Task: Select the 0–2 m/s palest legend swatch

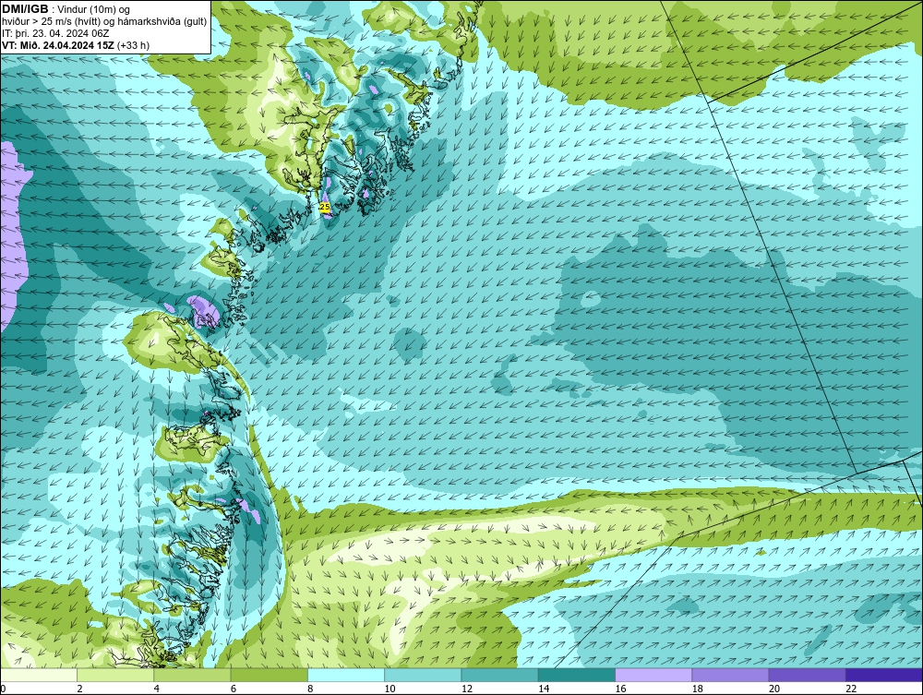Action: [x=38, y=675]
